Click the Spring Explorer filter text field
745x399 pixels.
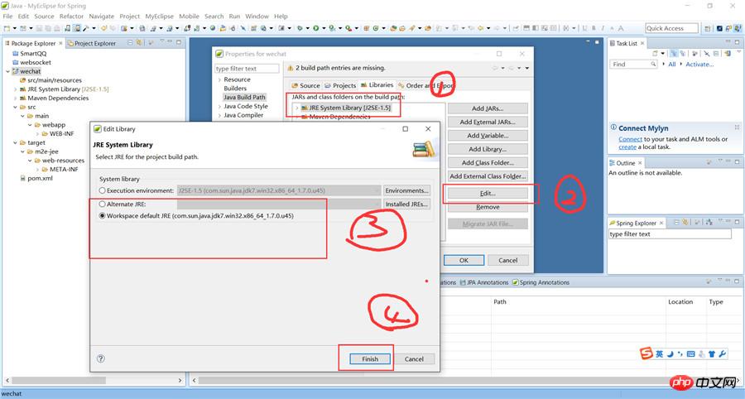(x=670, y=234)
